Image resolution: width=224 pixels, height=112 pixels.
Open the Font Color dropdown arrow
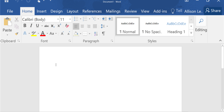(47, 33)
